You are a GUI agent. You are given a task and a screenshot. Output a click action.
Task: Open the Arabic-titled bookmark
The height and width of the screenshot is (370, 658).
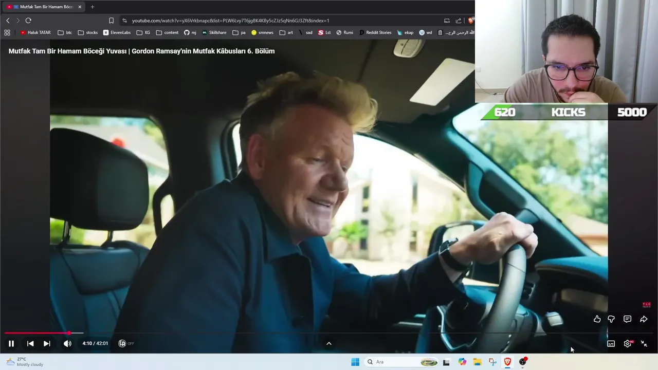(455, 32)
